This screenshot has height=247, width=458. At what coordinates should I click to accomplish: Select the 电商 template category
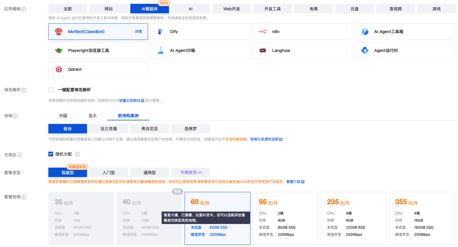point(313,9)
